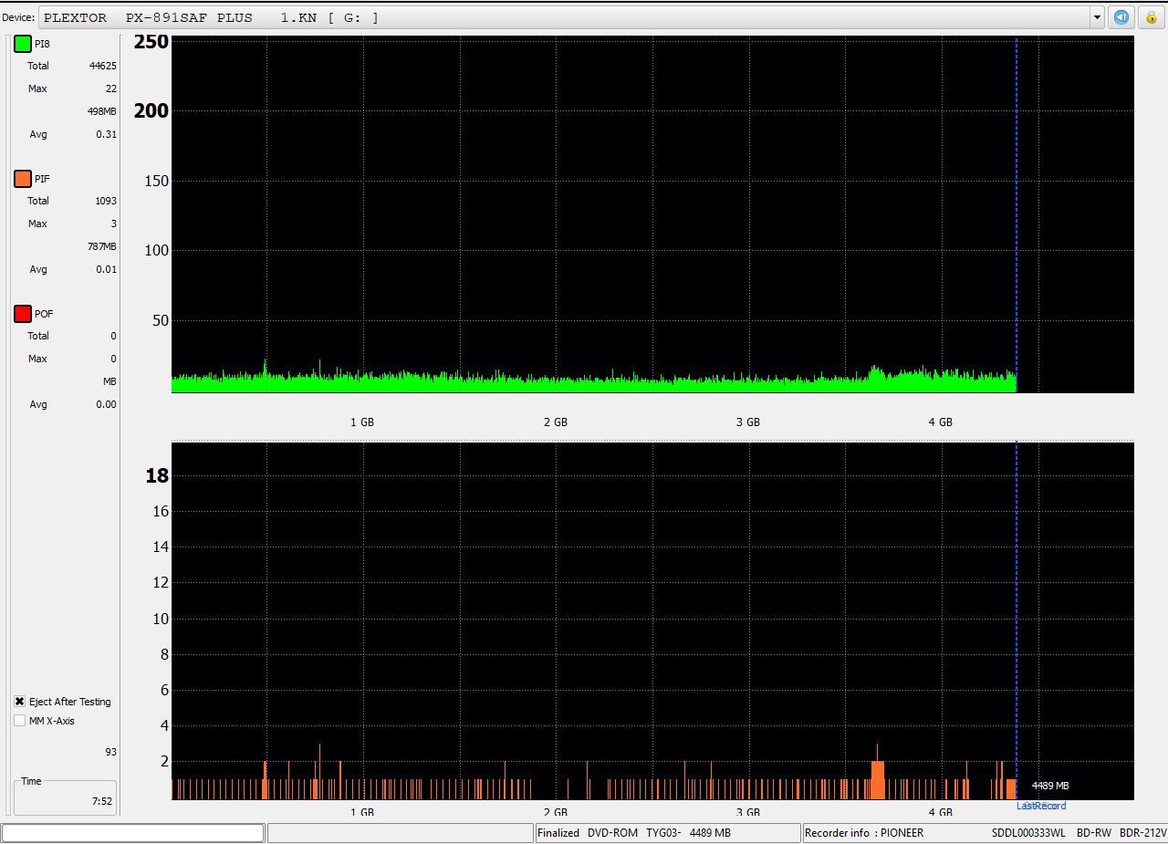Select the PLEXTOR PX-891SAF PLUS device field
The image size is (1168, 844).
(566, 17)
